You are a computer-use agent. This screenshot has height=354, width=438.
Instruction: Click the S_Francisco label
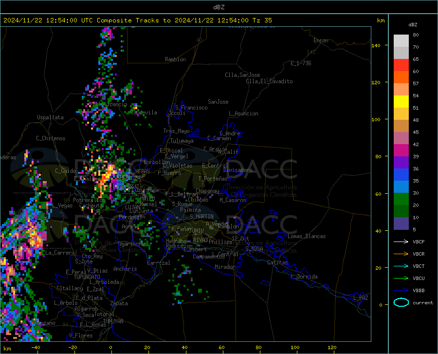191,108
